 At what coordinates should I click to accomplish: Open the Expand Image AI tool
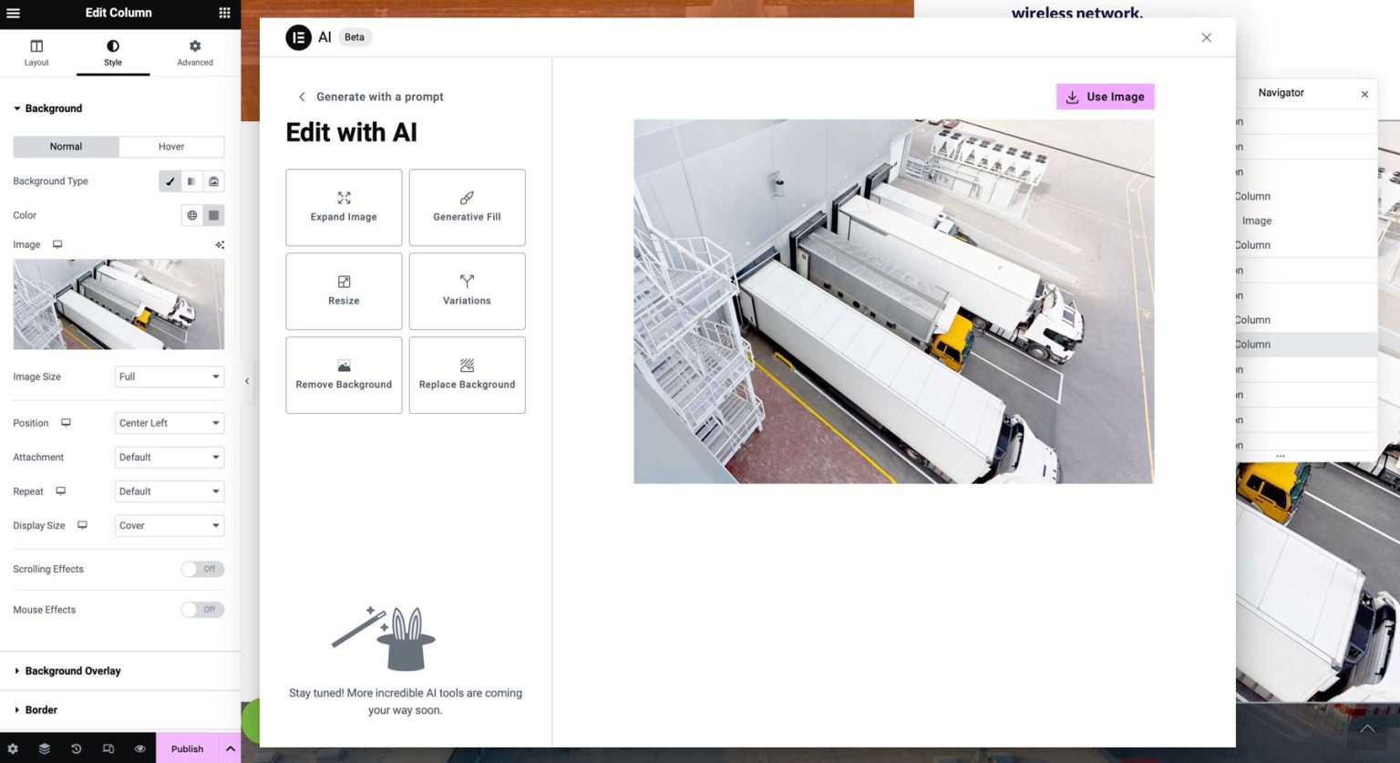[344, 207]
